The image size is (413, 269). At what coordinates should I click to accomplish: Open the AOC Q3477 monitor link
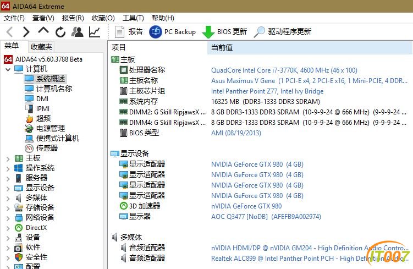(x=266, y=217)
